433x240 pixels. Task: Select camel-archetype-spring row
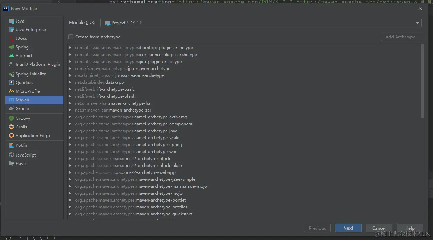(244, 145)
